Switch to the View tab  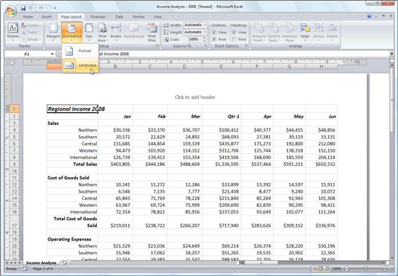point(158,17)
